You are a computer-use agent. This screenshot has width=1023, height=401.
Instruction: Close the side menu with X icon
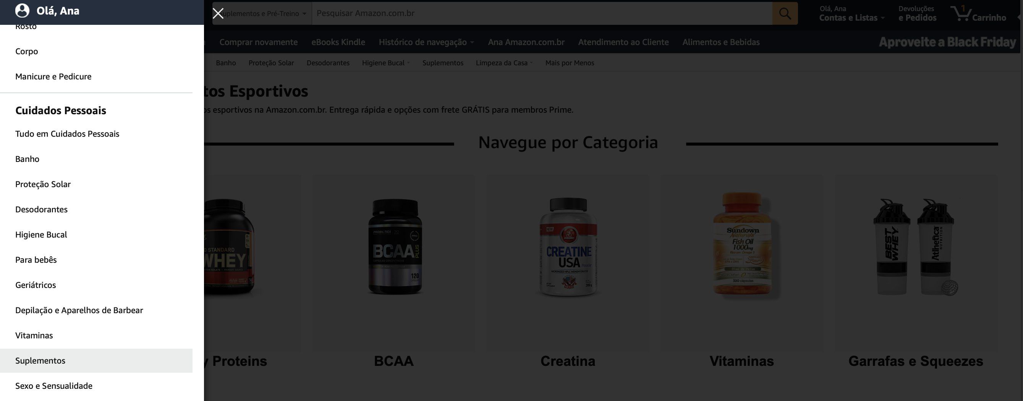pos(218,13)
